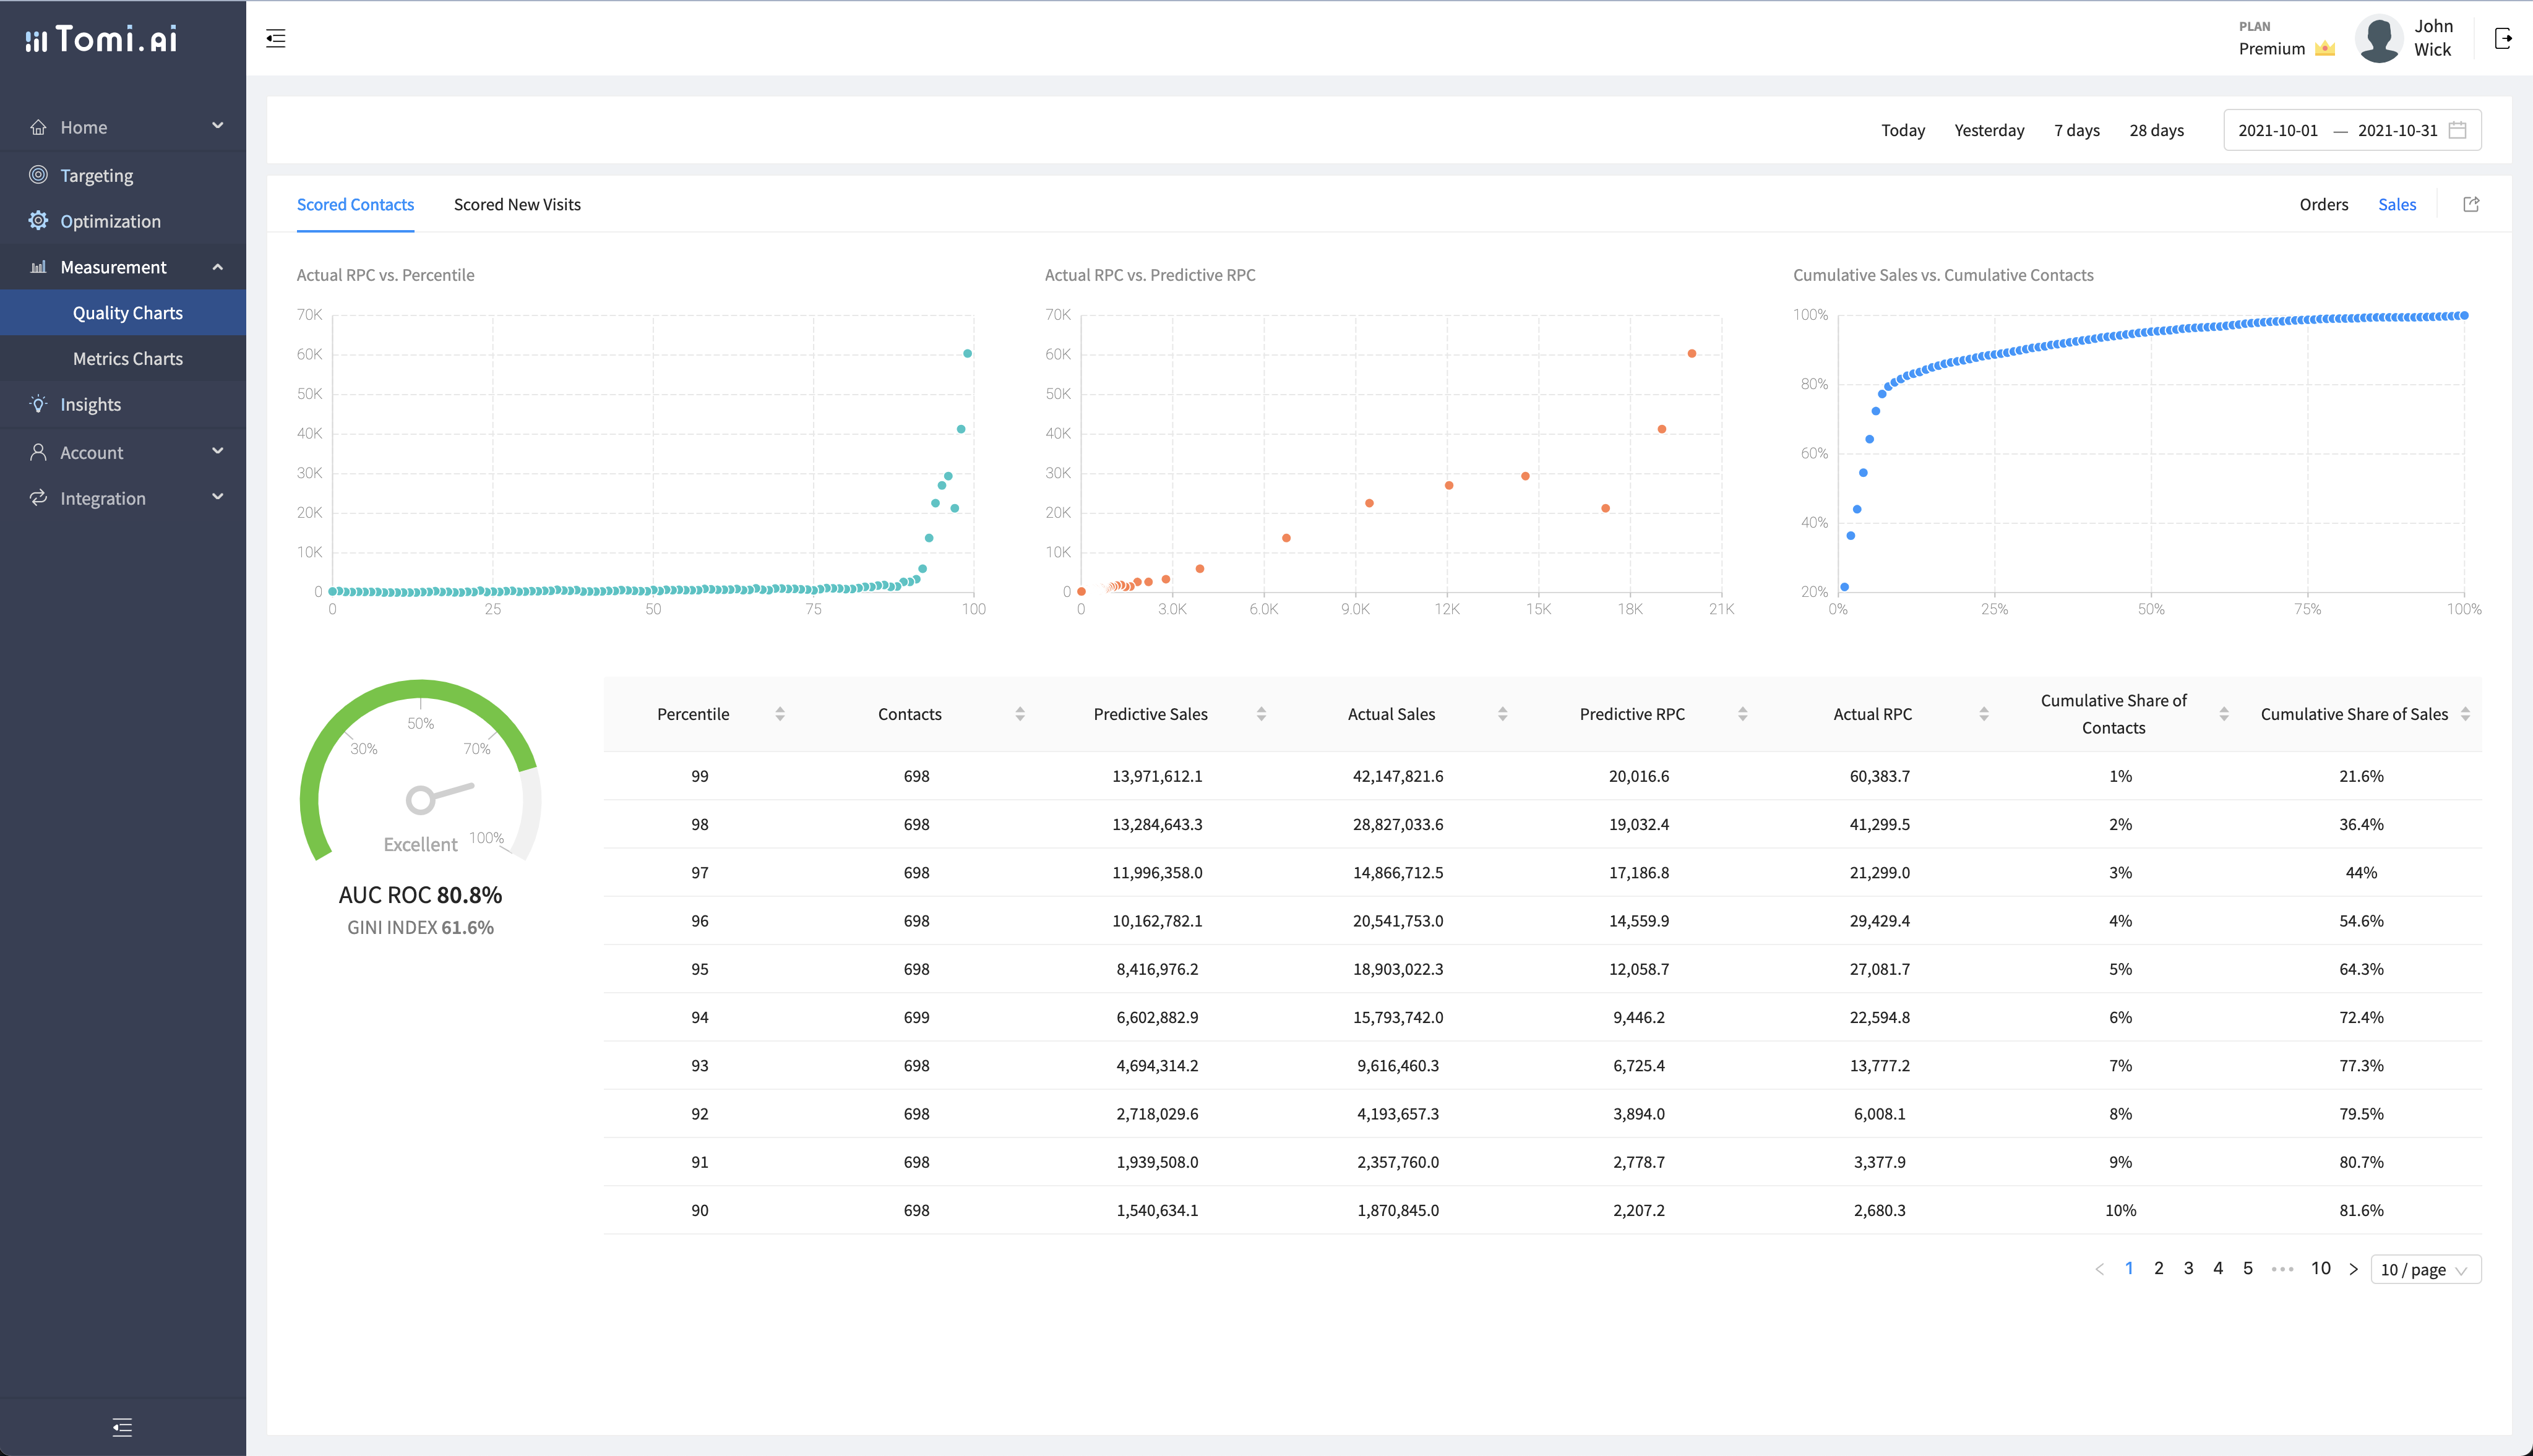The width and height of the screenshot is (2533, 1456).
Task: Switch to the Scored New Visits tab
Action: 517,204
